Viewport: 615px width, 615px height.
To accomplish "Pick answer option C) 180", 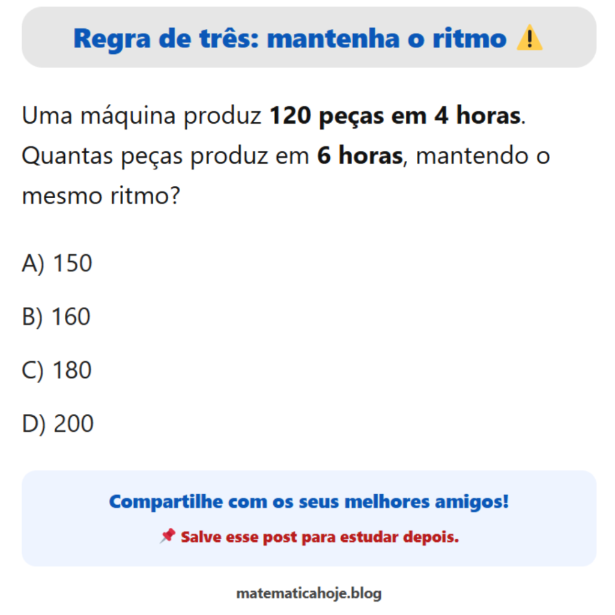I will 56,370.
